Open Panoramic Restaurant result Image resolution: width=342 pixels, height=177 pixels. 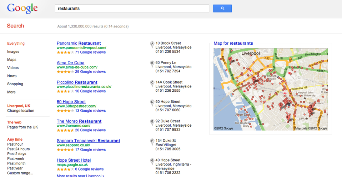(x=79, y=43)
